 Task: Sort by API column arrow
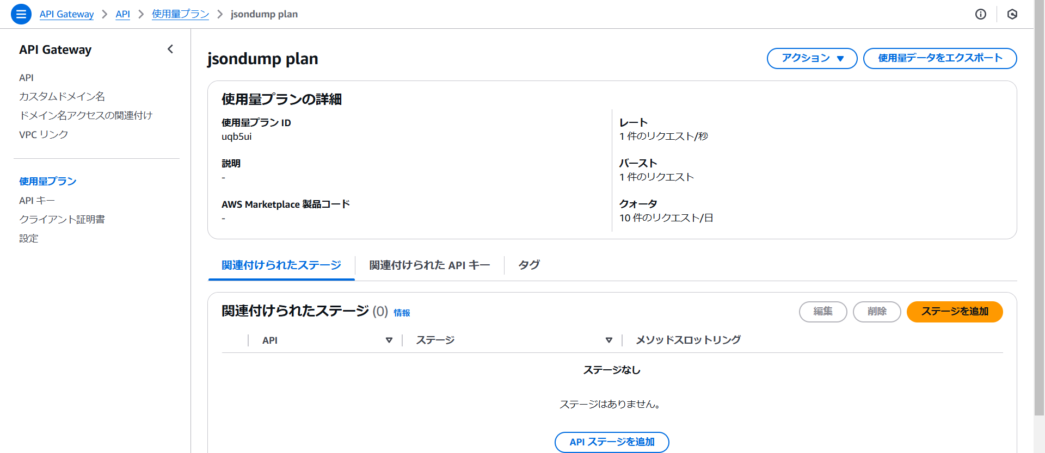pyautogui.click(x=389, y=340)
